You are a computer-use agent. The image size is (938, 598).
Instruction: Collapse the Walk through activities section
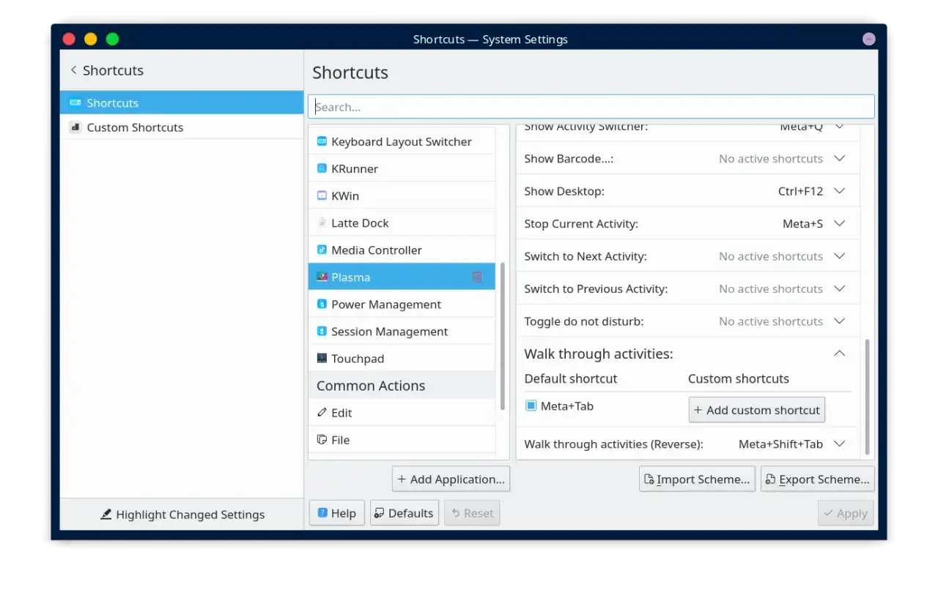coord(840,354)
